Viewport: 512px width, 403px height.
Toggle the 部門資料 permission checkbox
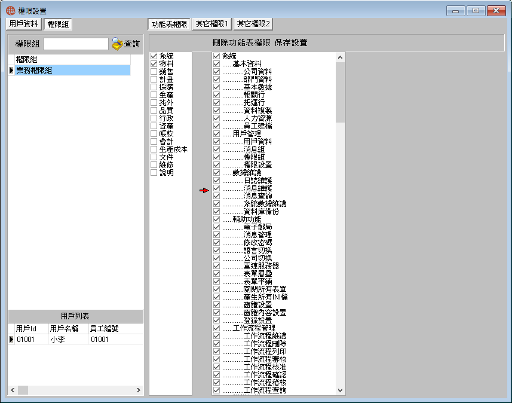pos(216,79)
